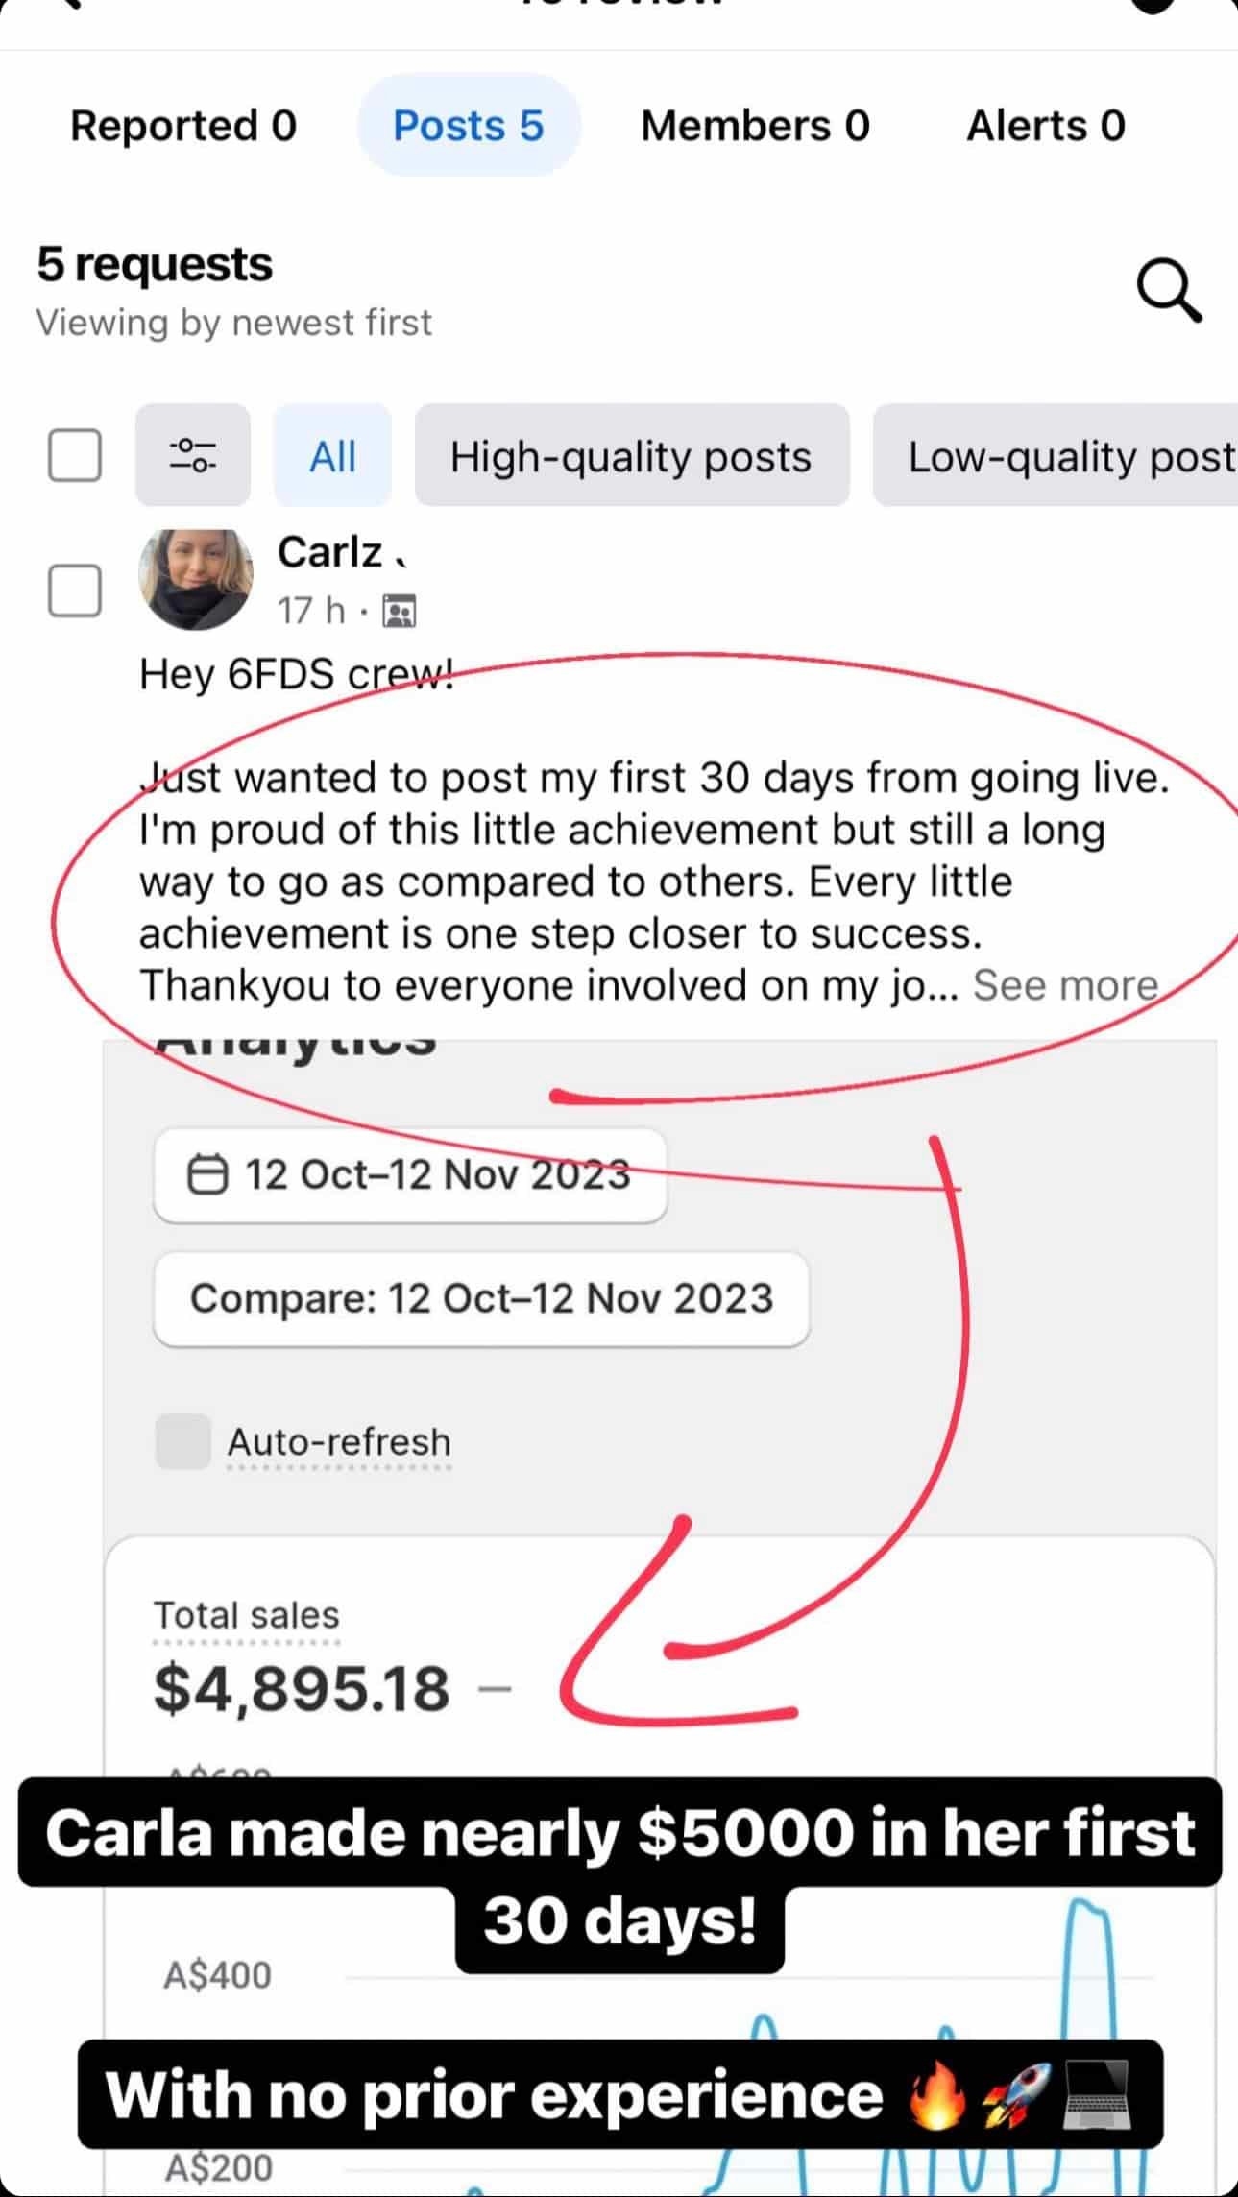This screenshot has width=1238, height=2197.
Task: Tick the select-all requests checkbox
Action: click(75, 455)
